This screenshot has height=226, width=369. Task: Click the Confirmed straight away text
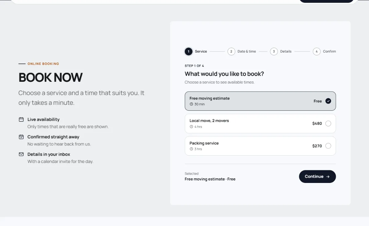point(53,137)
